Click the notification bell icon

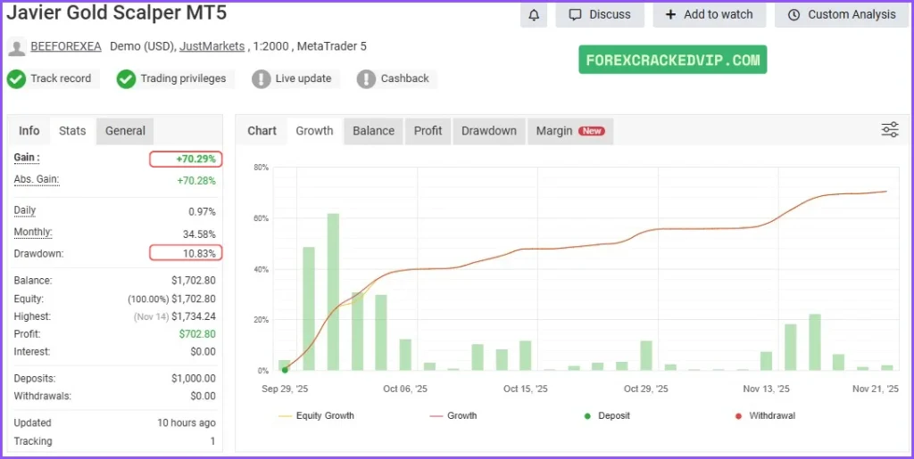[534, 14]
